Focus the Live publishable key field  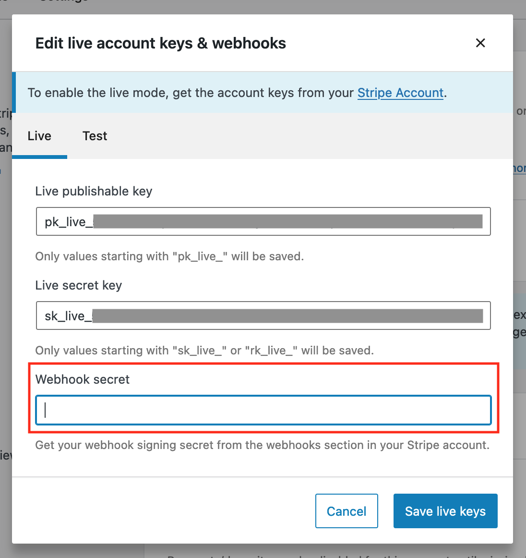coord(263,221)
